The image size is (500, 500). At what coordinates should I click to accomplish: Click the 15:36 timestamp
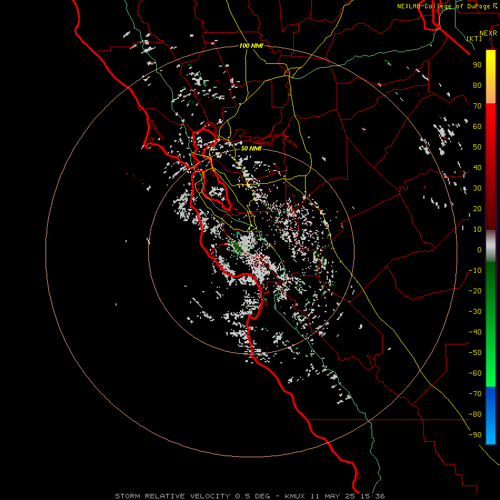click(x=373, y=496)
